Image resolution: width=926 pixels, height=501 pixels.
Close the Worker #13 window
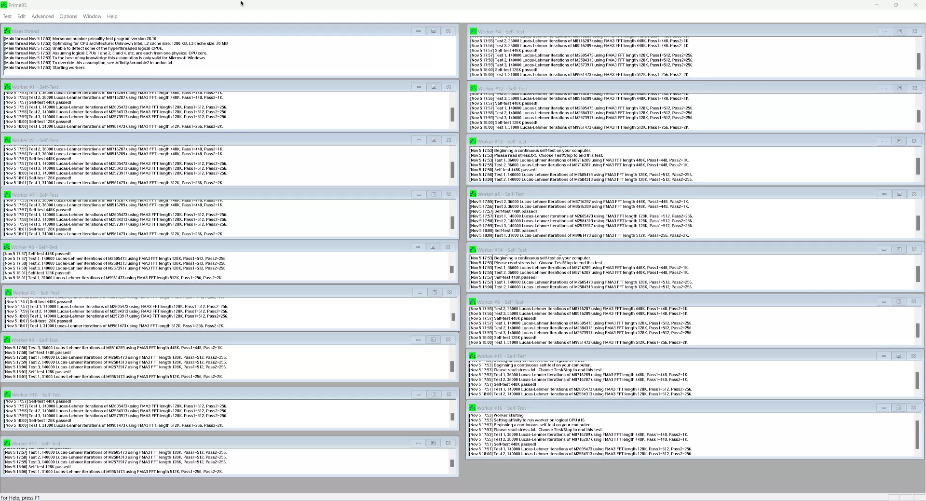click(x=914, y=141)
